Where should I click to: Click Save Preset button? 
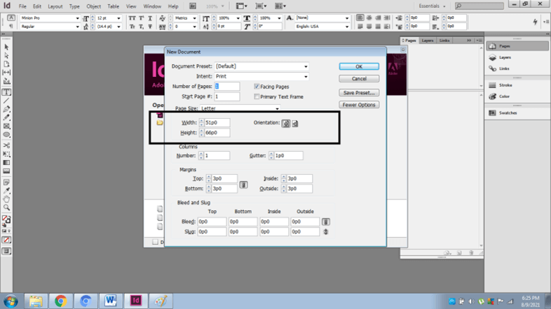pyautogui.click(x=359, y=93)
